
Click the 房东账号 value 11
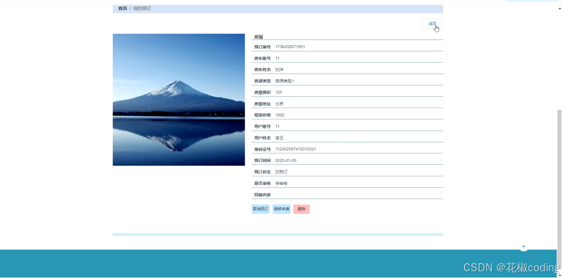coord(277,58)
